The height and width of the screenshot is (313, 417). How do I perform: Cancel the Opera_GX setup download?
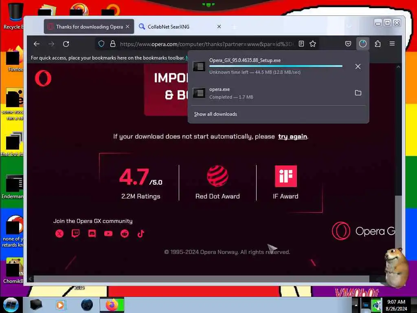358,66
